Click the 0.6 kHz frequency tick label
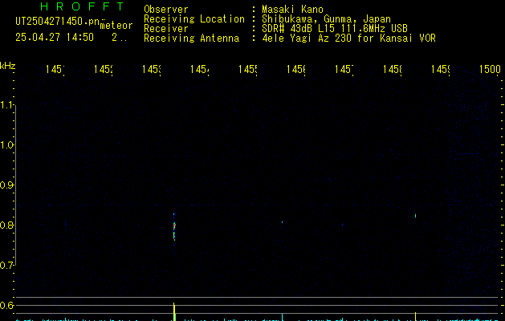The image size is (505, 321). tap(7, 305)
